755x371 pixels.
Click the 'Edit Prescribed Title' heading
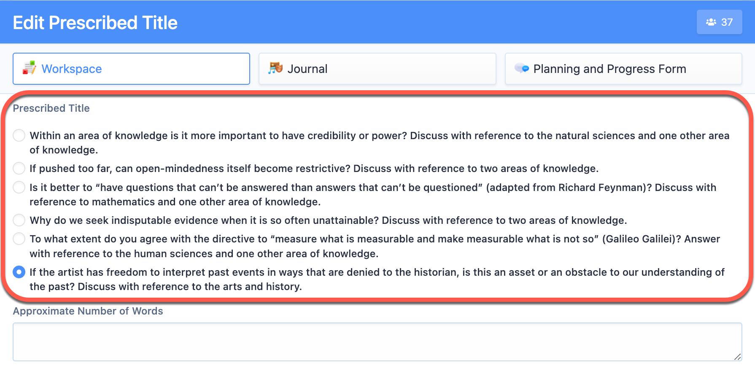click(x=95, y=23)
